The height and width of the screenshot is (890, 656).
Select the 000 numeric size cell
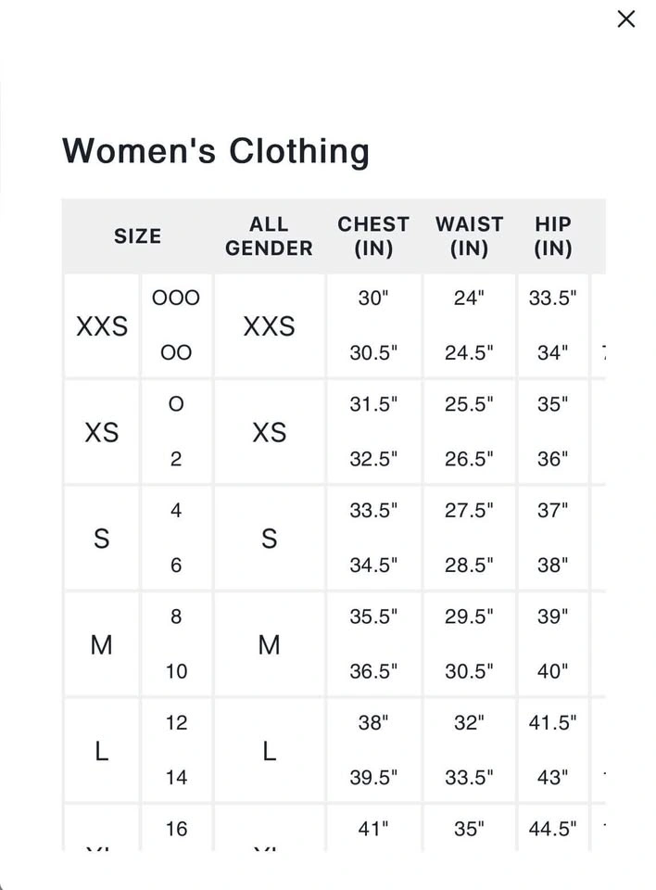point(176,298)
